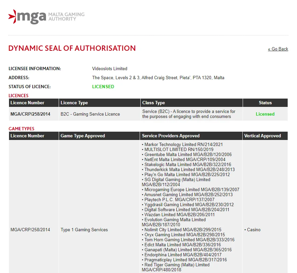Click Ganapati (Malta) Limited provider entry
Screen dimensions: 297x273
187,250
